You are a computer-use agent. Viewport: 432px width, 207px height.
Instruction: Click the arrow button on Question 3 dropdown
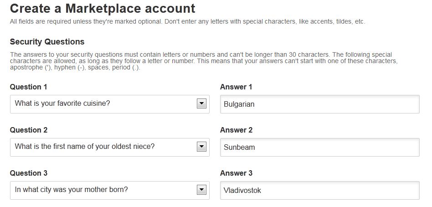201,190
